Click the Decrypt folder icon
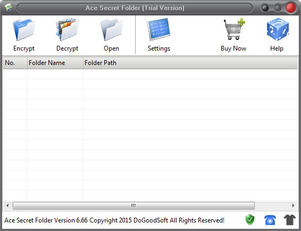301x231 pixels. click(68, 30)
